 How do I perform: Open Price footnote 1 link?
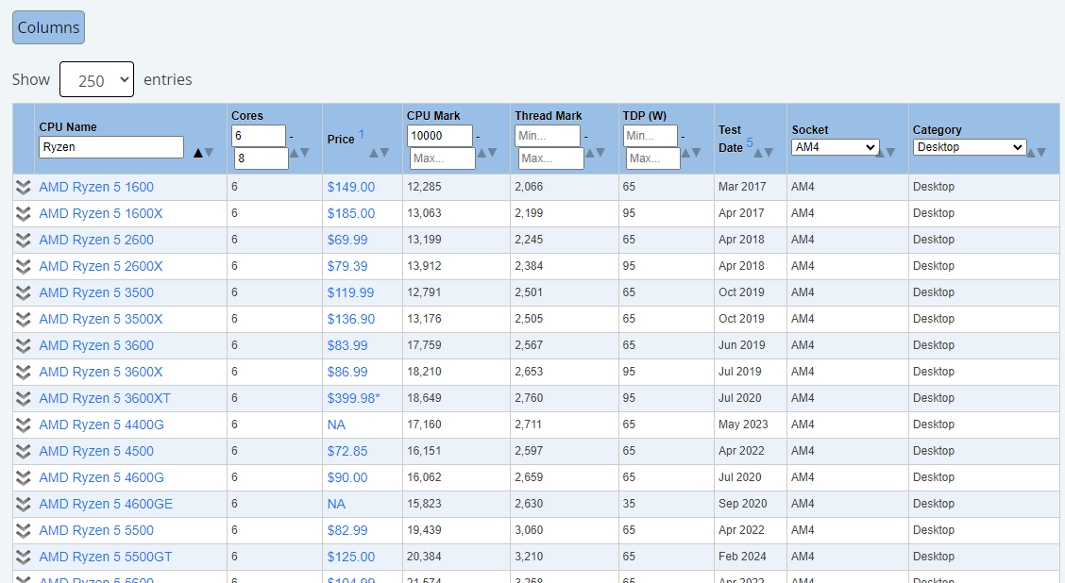362,134
